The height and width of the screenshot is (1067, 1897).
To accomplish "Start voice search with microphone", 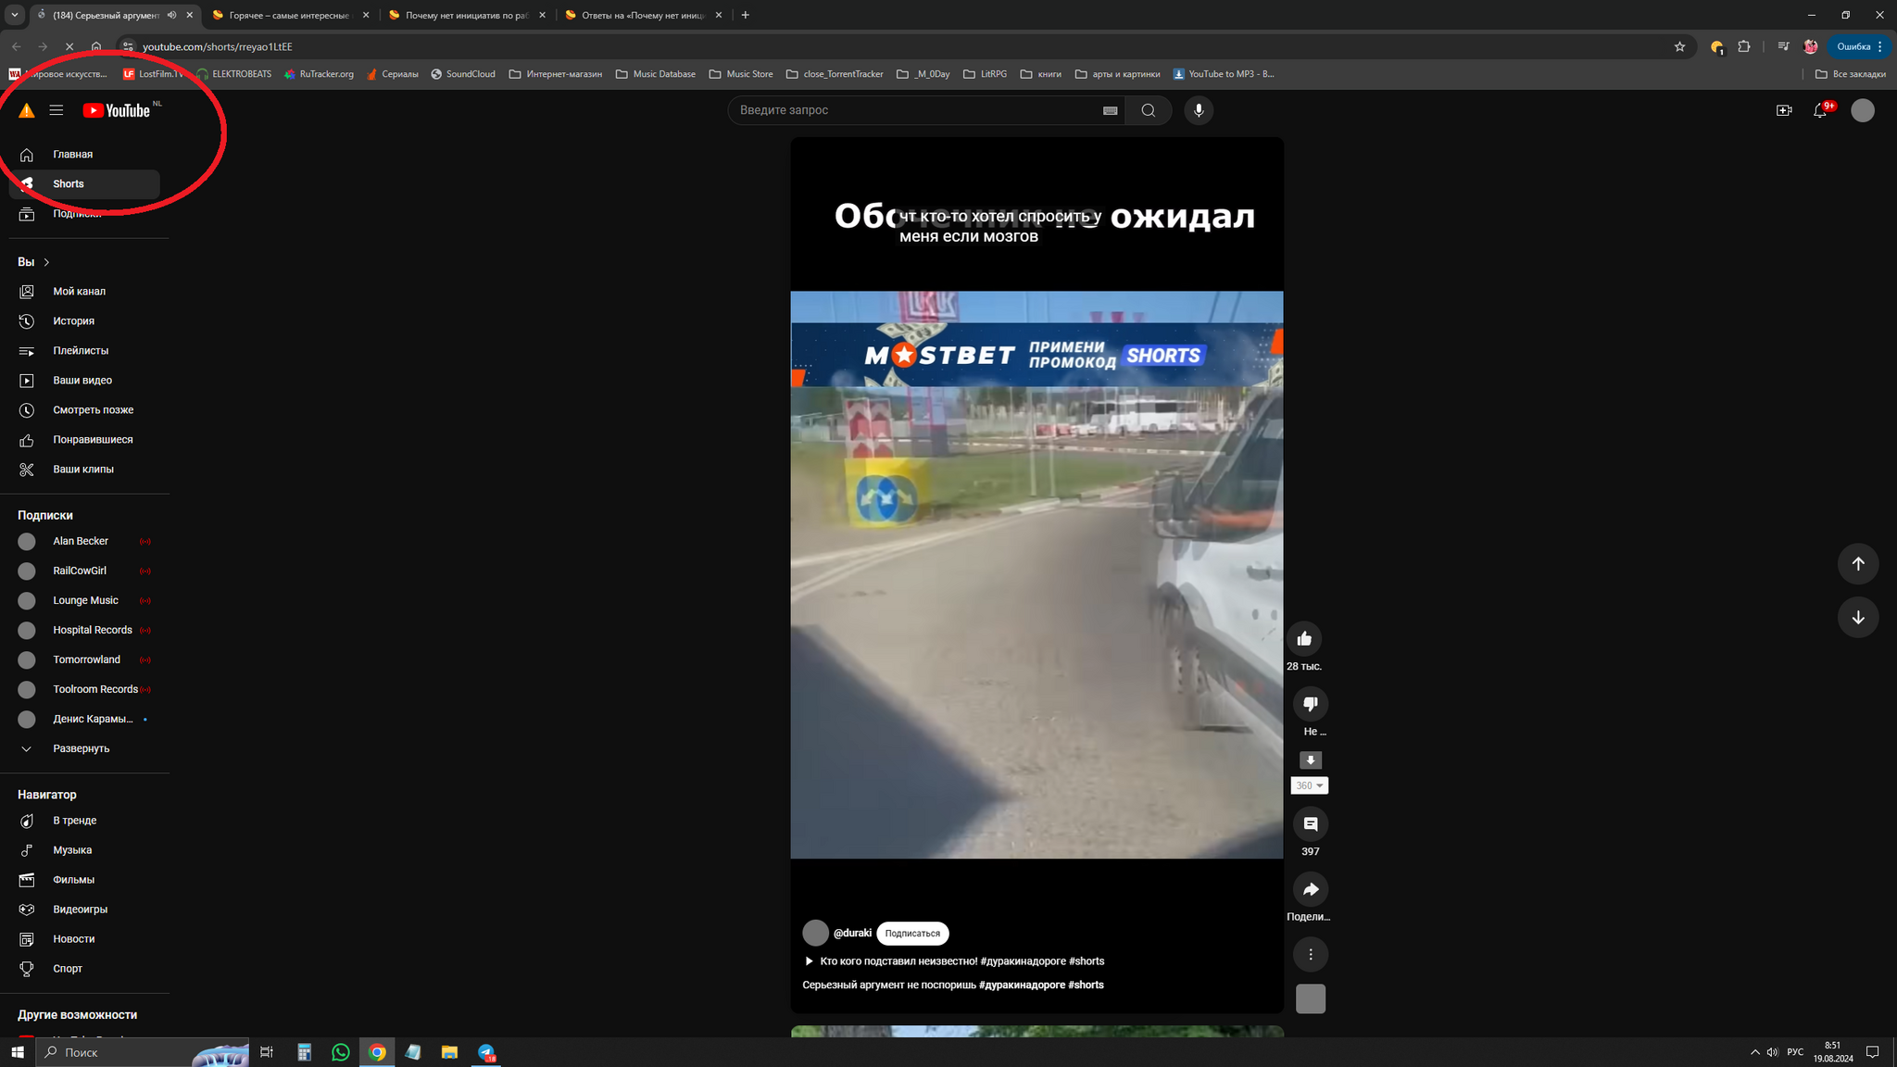I will (1198, 110).
